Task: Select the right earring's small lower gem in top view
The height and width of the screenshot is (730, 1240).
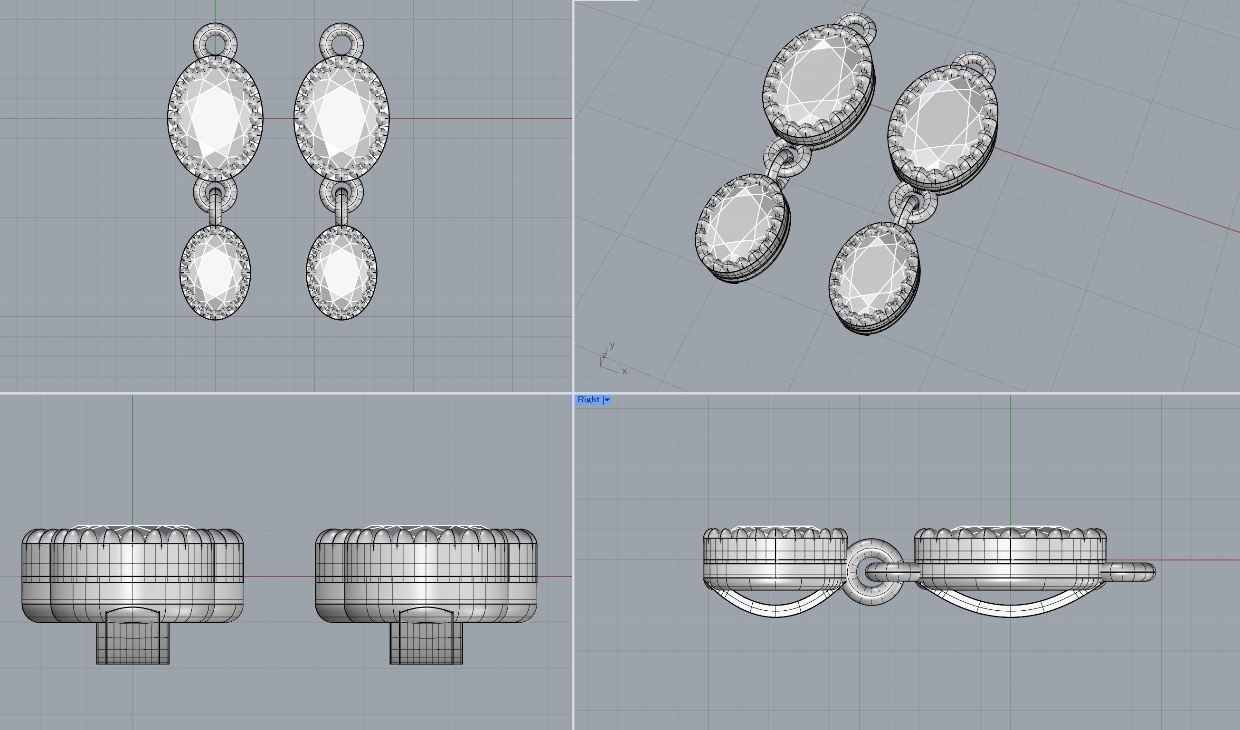Action: click(x=341, y=273)
